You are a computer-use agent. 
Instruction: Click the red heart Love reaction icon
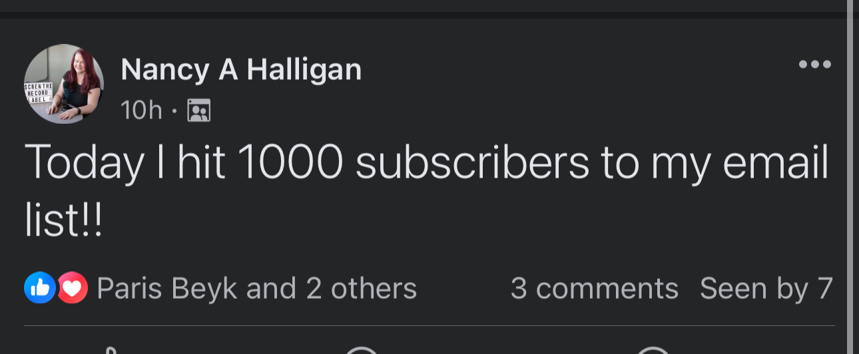73,288
